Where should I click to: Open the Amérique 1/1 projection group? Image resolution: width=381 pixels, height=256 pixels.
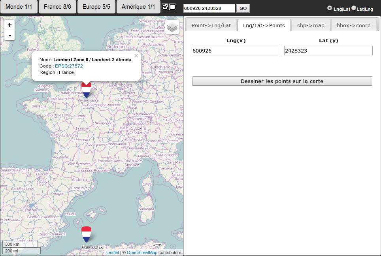pos(138,7)
